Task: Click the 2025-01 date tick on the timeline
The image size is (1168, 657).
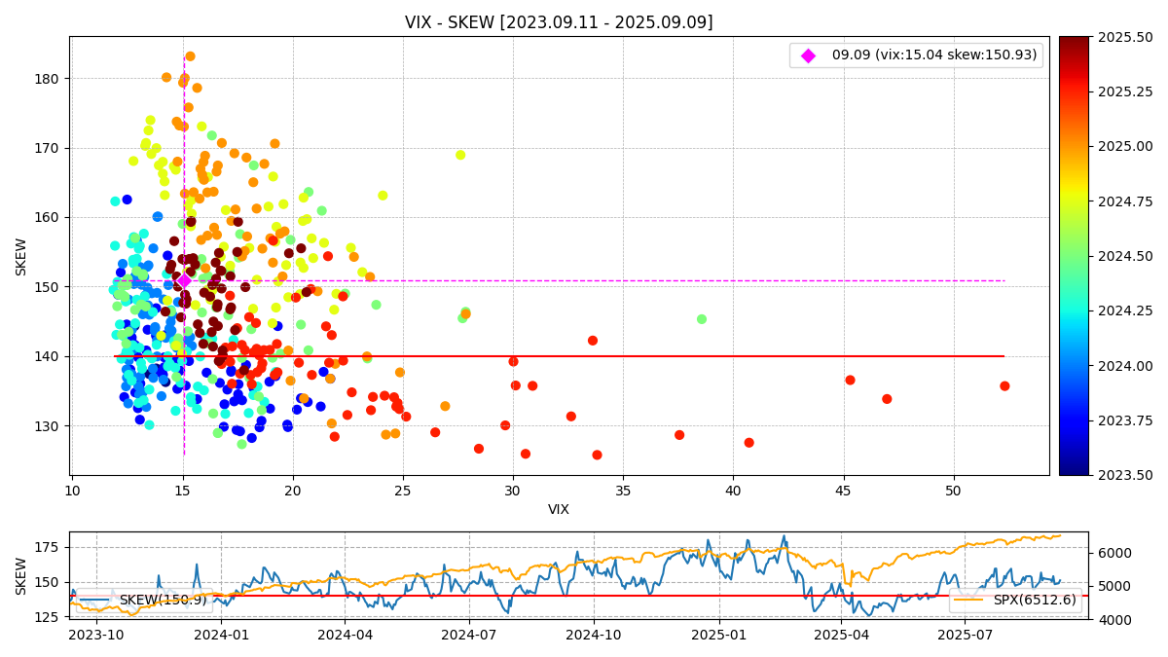Action: tap(719, 635)
